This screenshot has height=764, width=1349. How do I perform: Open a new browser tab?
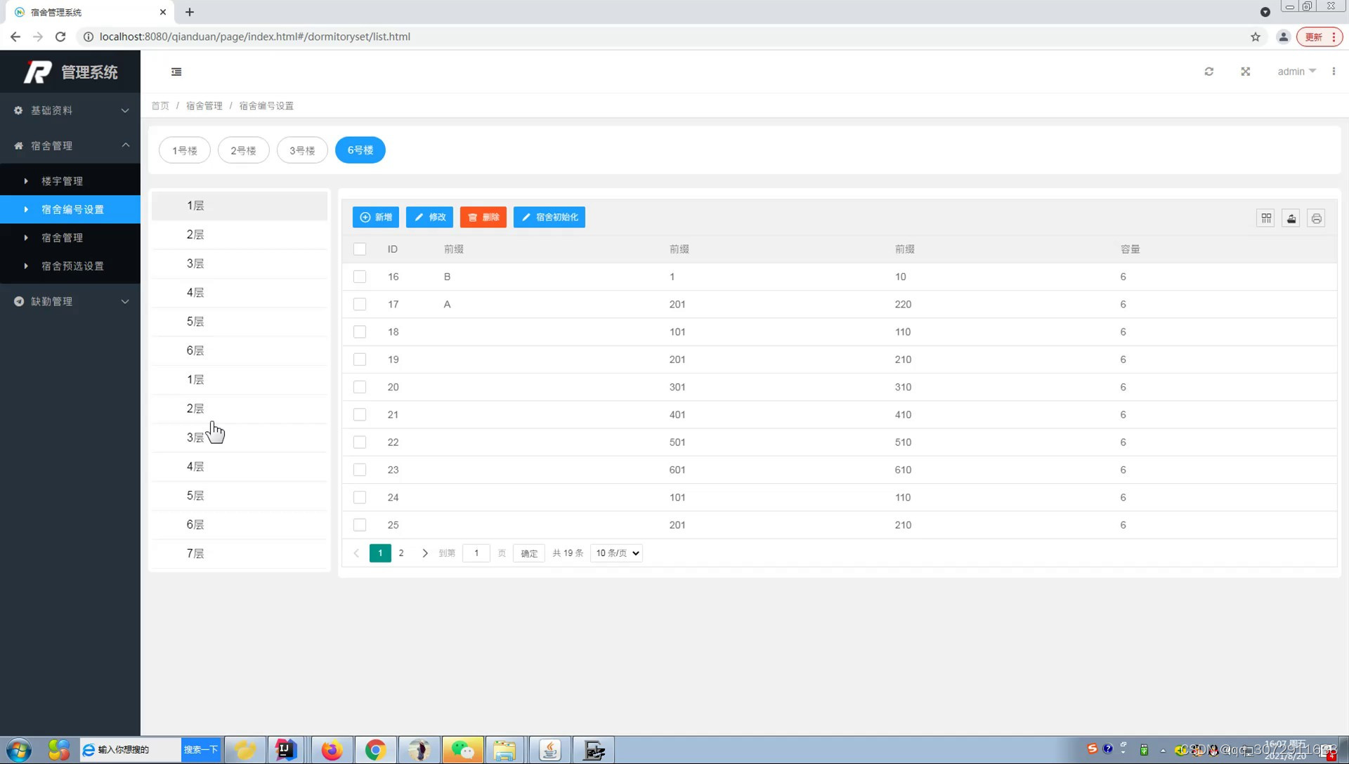click(x=190, y=12)
